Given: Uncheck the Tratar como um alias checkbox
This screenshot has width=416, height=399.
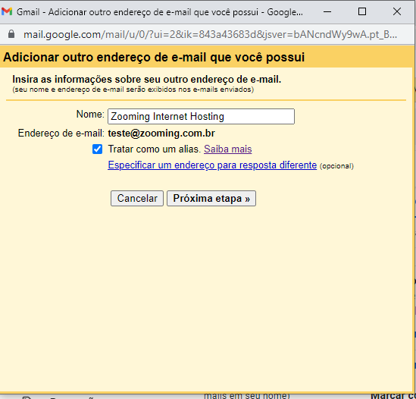Looking at the screenshot, I should tap(97, 149).
